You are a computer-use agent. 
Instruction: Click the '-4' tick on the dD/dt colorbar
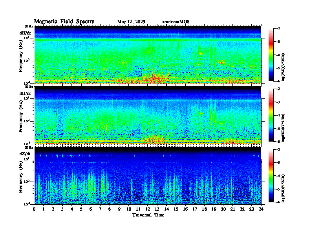[278, 115]
